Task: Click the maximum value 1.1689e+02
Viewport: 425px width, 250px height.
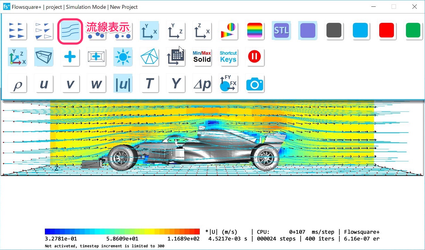Action: point(183,239)
